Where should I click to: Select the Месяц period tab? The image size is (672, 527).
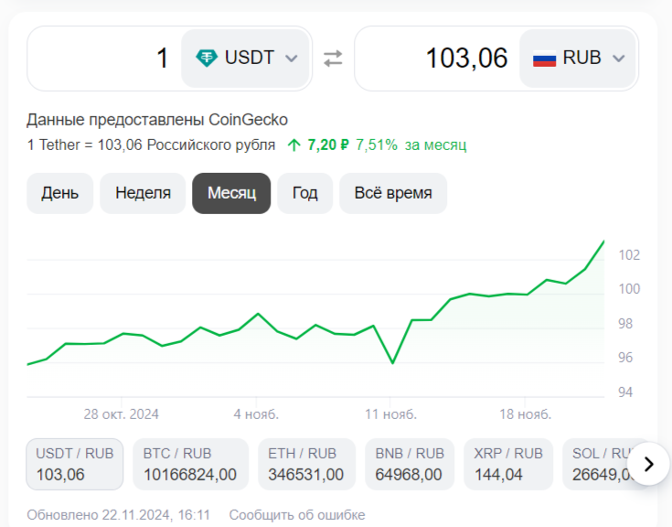[231, 193]
